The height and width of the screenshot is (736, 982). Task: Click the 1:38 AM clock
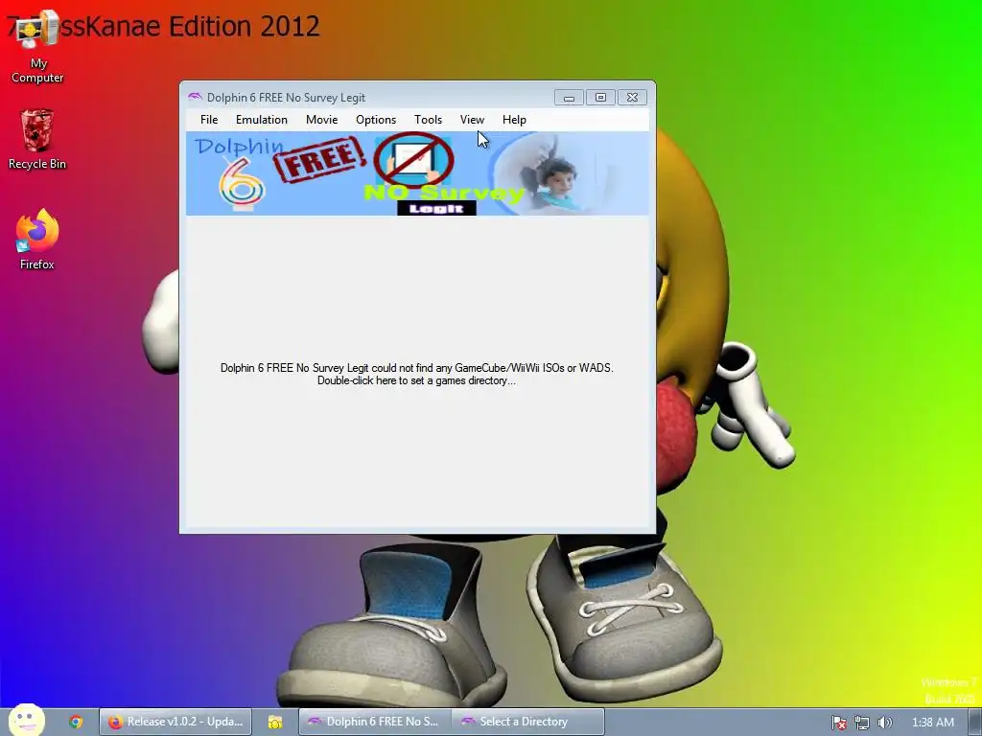point(932,723)
